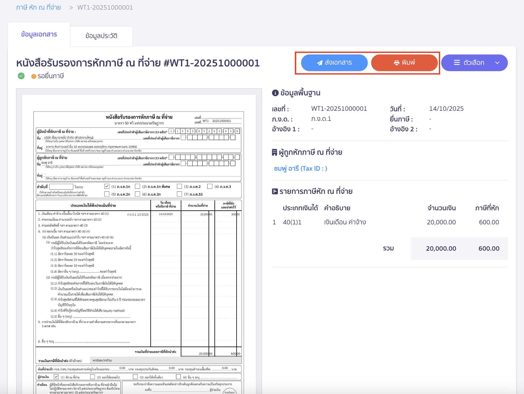Expand the chevron on the ตัวเลือก button
Image resolution: width=524 pixels, height=394 pixels.
pos(497,63)
